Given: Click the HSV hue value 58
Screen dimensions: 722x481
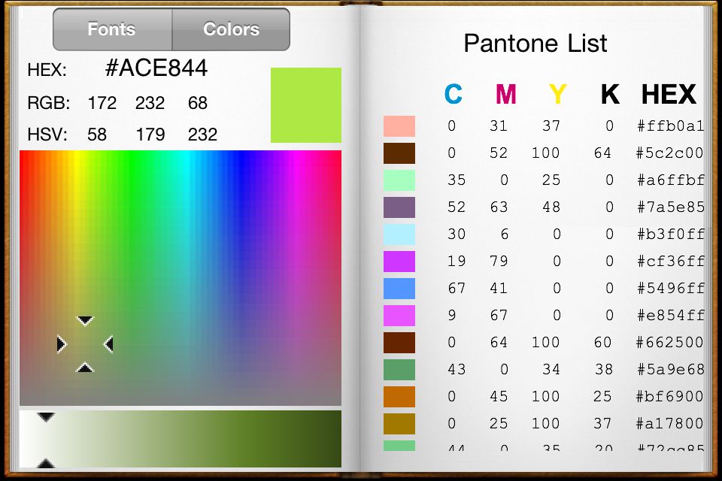Looking at the screenshot, I should tap(97, 135).
